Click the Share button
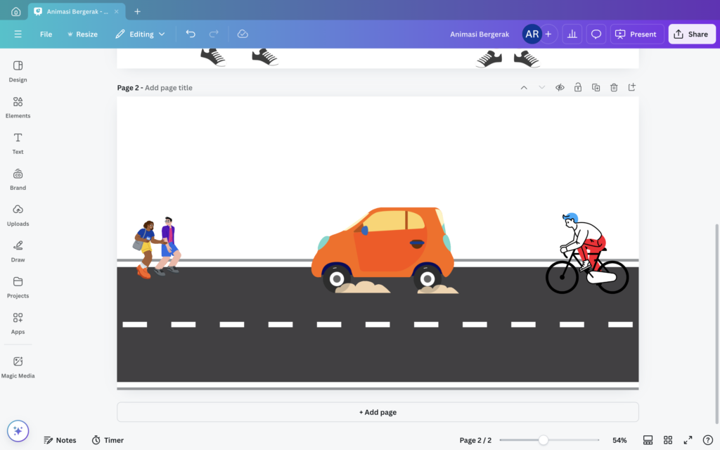Screen dimensions: 720x450 coord(692,34)
